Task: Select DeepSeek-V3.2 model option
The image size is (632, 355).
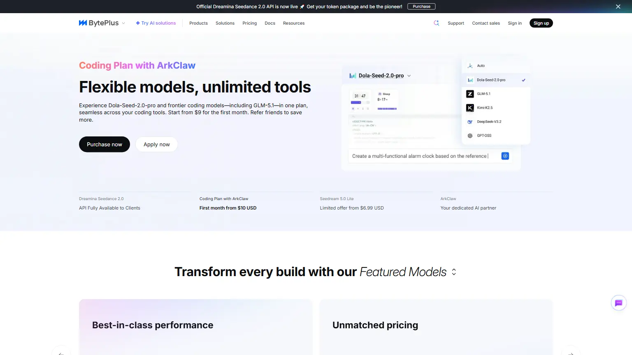Action: (x=496, y=122)
